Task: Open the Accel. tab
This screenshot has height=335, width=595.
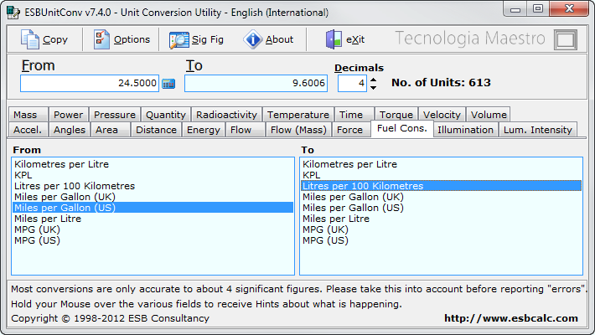Action: 28,130
